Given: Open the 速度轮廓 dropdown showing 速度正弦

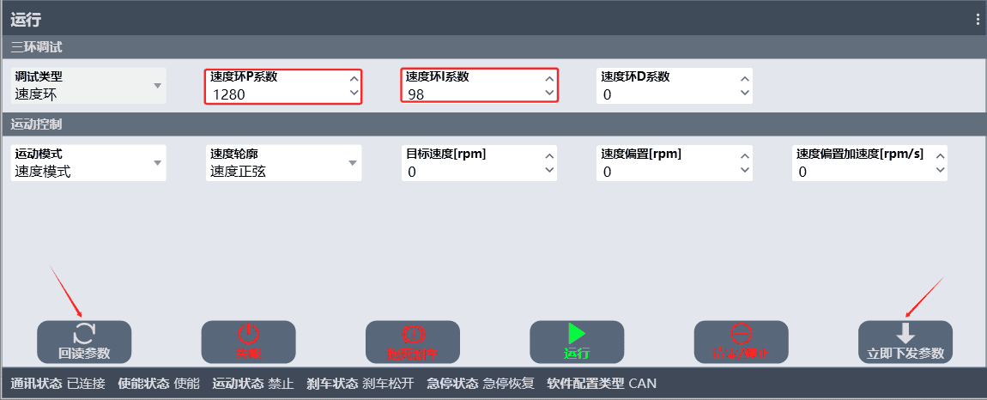Looking at the screenshot, I should (x=284, y=163).
